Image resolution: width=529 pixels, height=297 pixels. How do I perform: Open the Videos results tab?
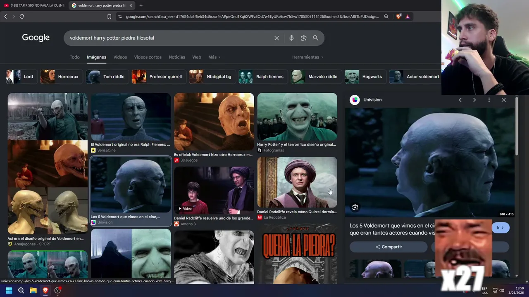point(120,57)
